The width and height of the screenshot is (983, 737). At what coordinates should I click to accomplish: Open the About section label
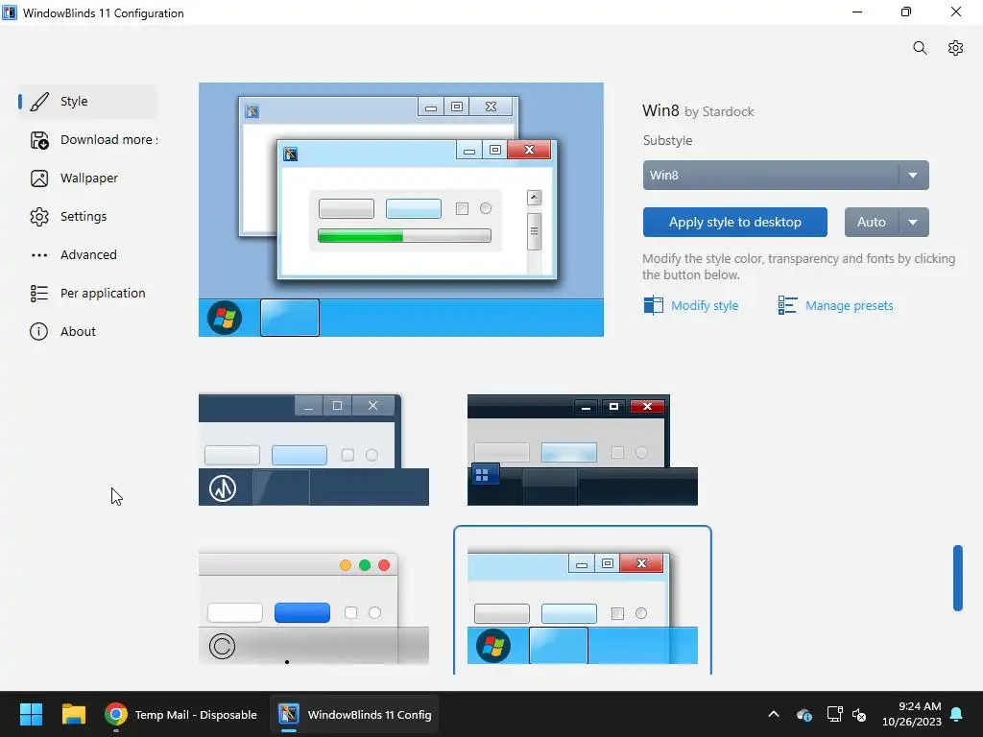(x=78, y=331)
